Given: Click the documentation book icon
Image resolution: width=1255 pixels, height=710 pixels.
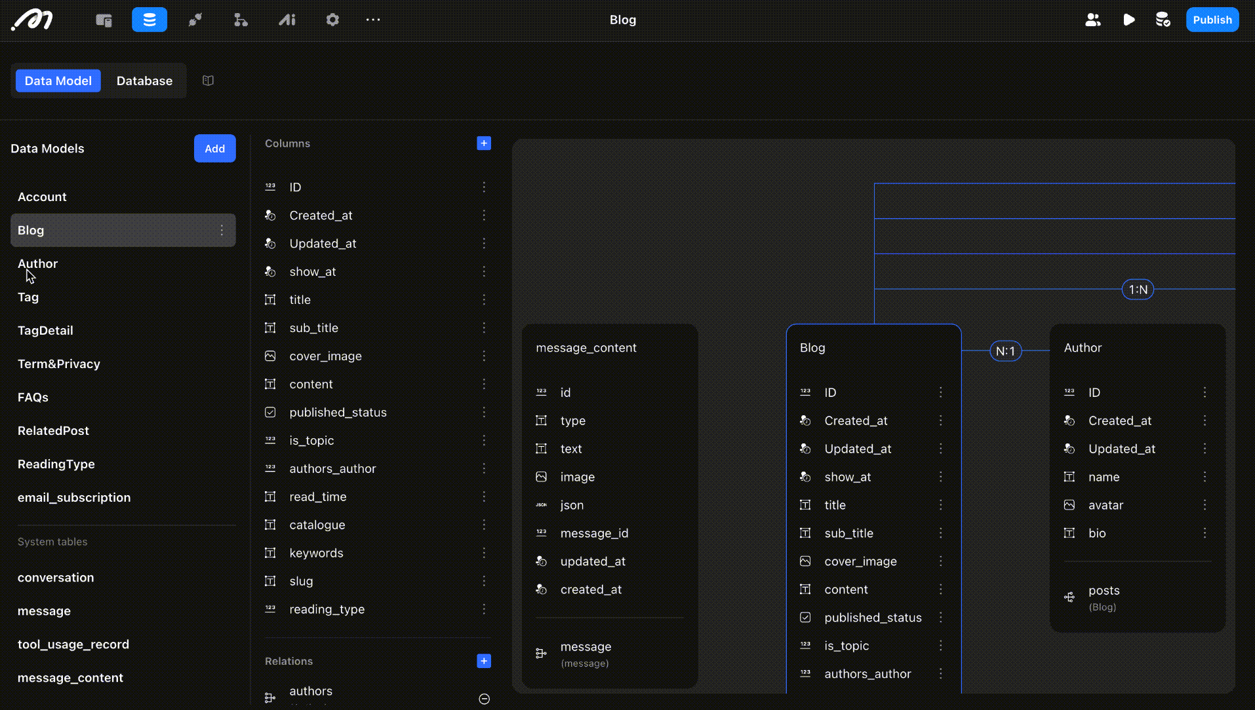Looking at the screenshot, I should pos(208,81).
